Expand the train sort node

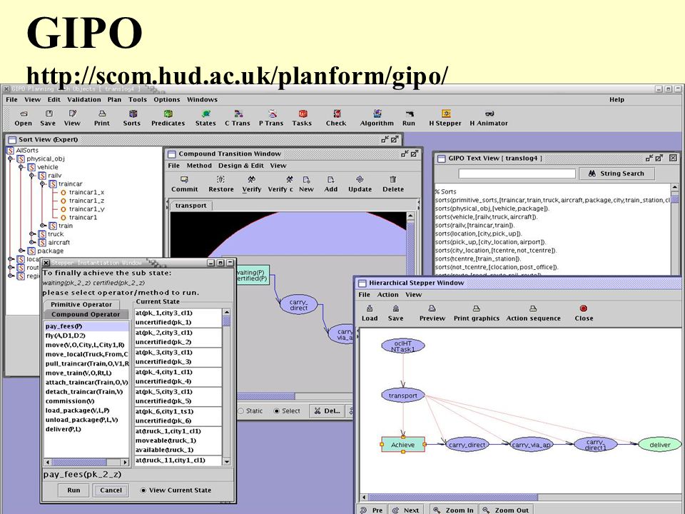click(x=42, y=226)
